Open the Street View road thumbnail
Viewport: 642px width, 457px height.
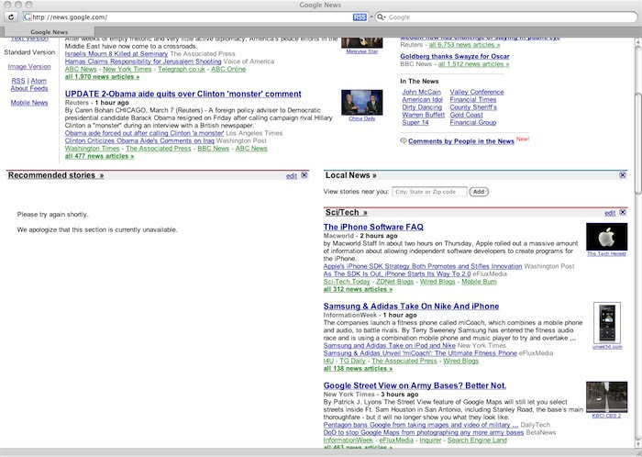pyautogui.click(x=606, y=396)
